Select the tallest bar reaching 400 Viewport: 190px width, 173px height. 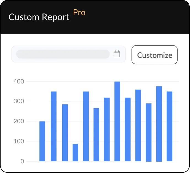(117, 121)
